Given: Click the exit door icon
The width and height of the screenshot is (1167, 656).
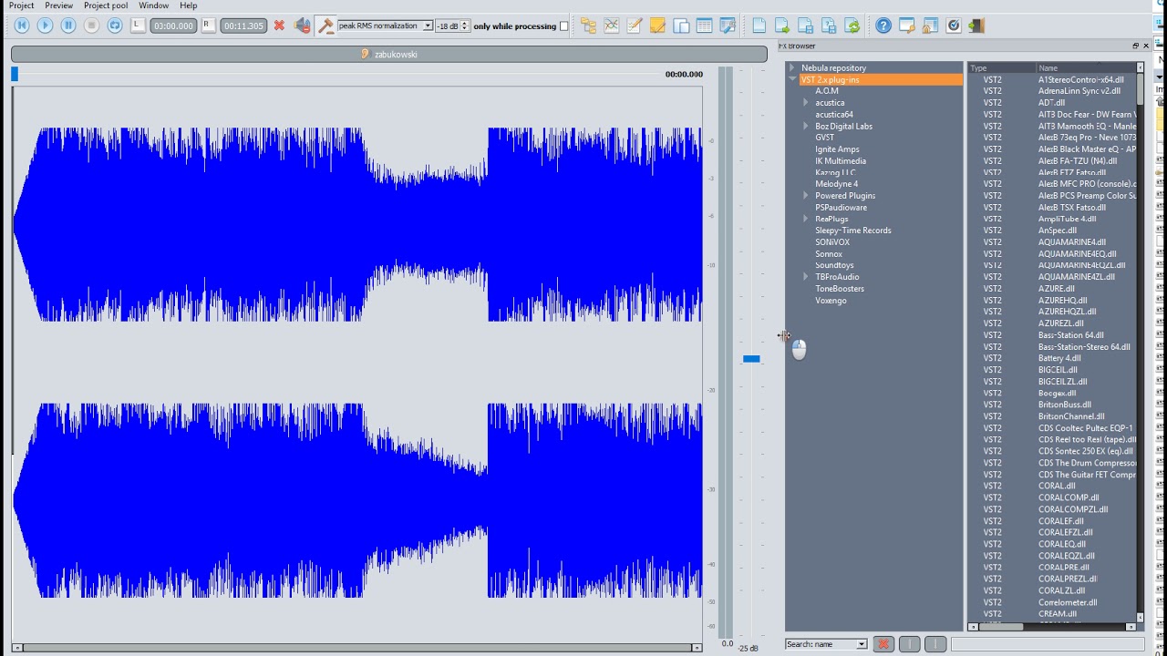Looking at the screenshot, I should point(976,26).
